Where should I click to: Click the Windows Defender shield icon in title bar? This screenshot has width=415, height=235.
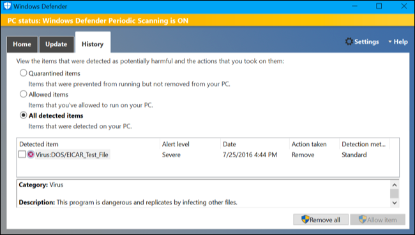[x=7, y=6]
